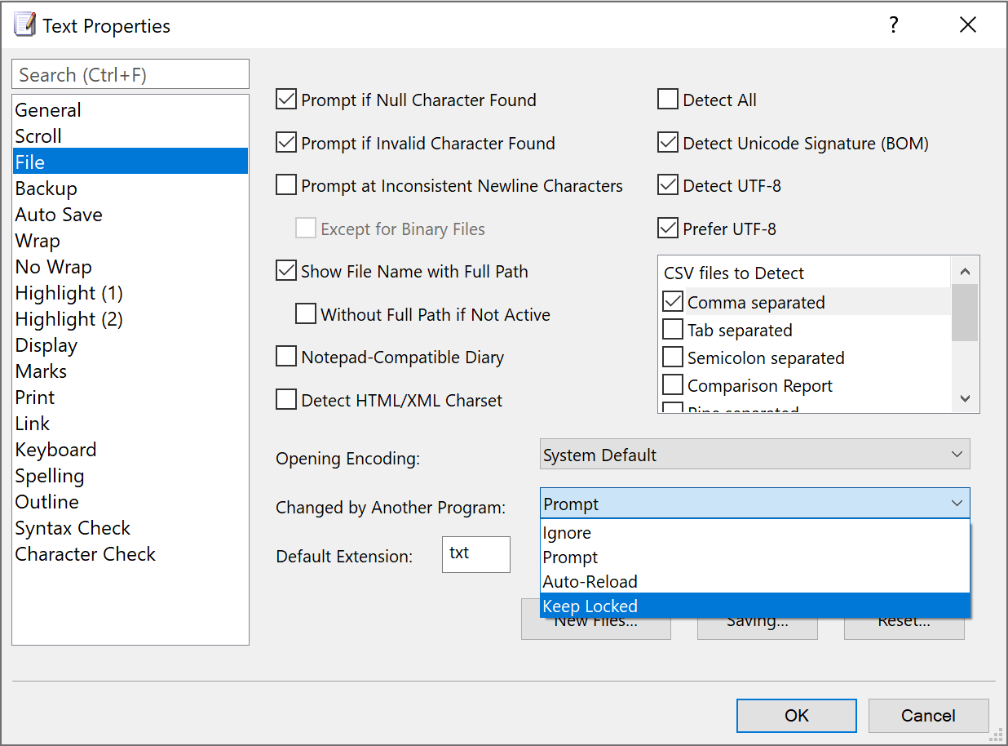
Task: Select Scroll in the category list
Action: [x=130, y=136]
